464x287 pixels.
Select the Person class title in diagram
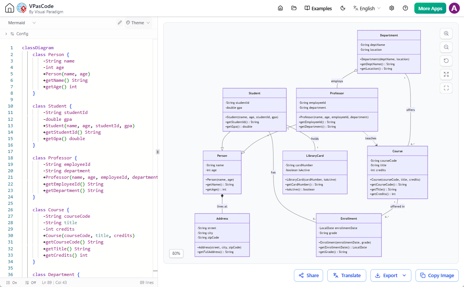222,156
